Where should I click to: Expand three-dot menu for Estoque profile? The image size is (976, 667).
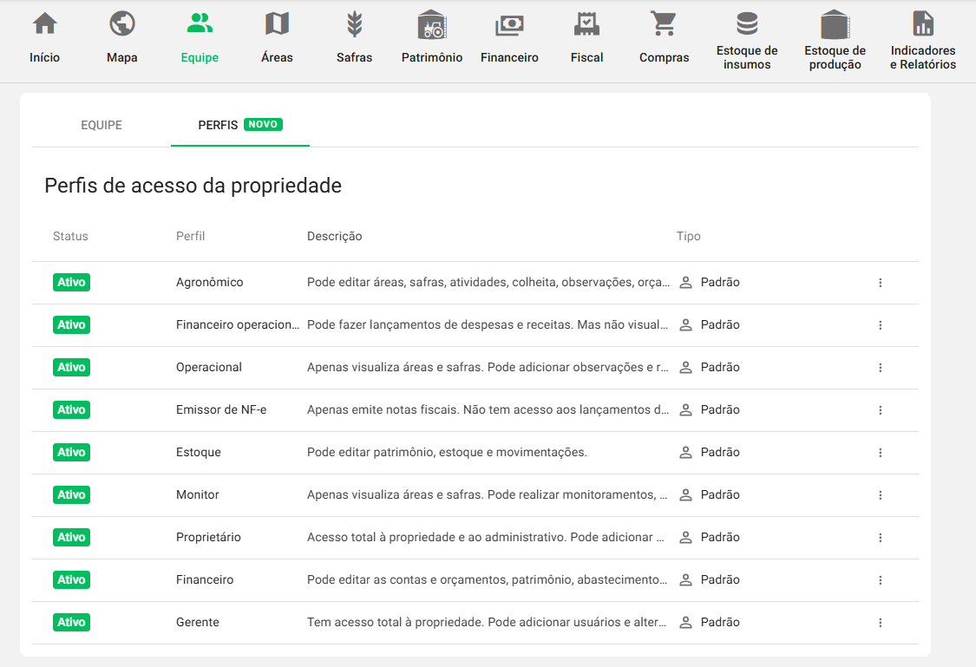[880, 453]
